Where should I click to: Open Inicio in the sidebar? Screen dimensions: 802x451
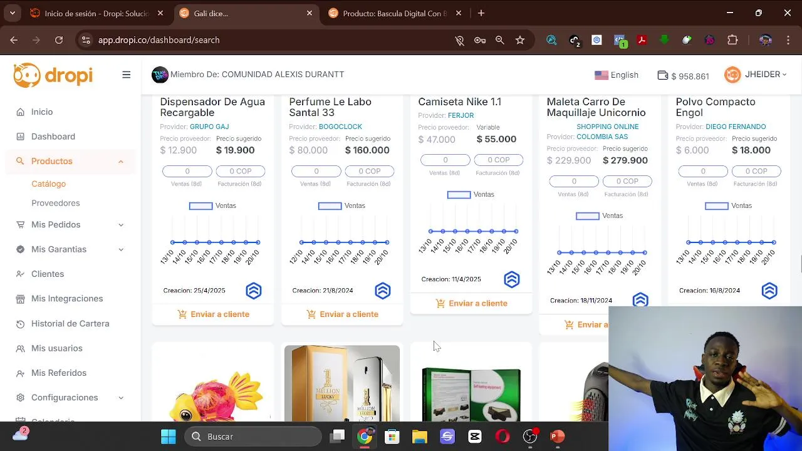pos(42,111)
